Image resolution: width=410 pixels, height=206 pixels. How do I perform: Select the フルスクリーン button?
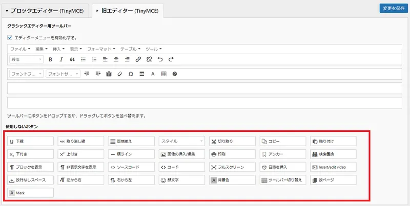(x=232, y=167)
